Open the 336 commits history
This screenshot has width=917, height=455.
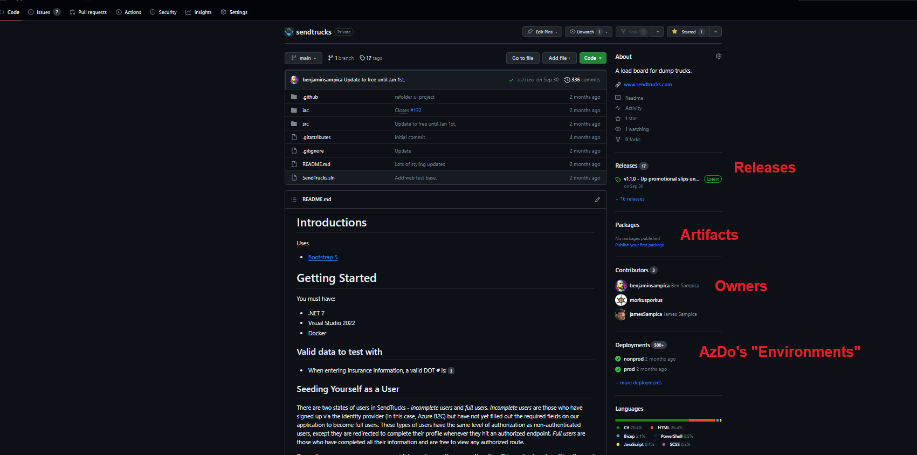582,80
